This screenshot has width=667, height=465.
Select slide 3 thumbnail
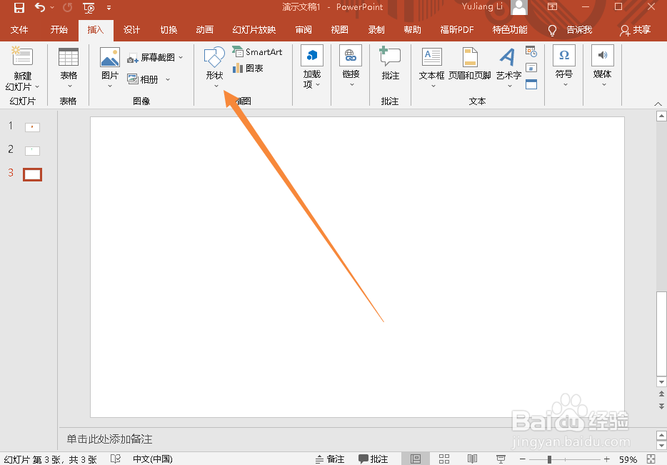pyautogui.click(x=32, y=174)
